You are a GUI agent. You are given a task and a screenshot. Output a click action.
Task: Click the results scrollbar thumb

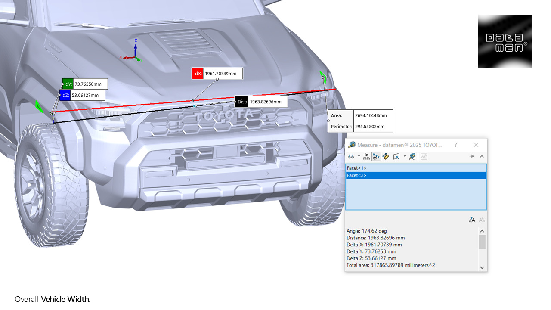pyautogui.click(x=482, y=242)
